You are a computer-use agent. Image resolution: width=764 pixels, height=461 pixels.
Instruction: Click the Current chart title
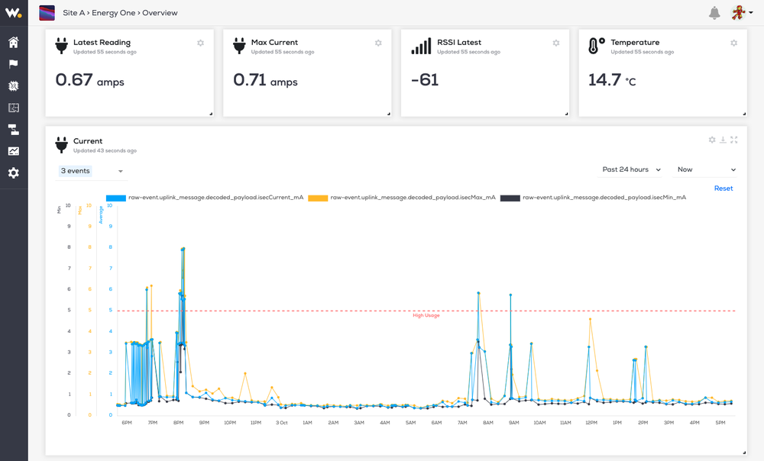click(x=88, y=141)
